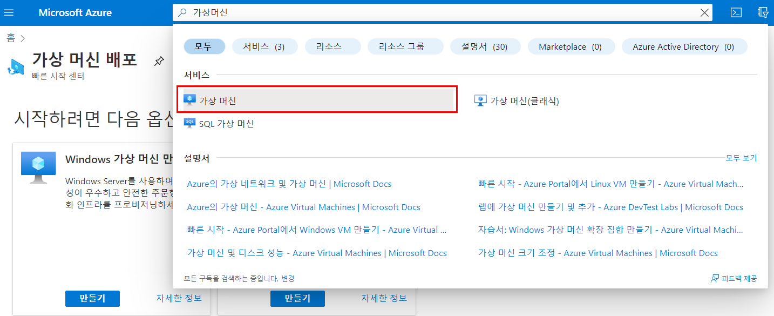774x316 pixels.
Task: Click 자세한 정보 on the Windows card
Action: coord(179,298)
